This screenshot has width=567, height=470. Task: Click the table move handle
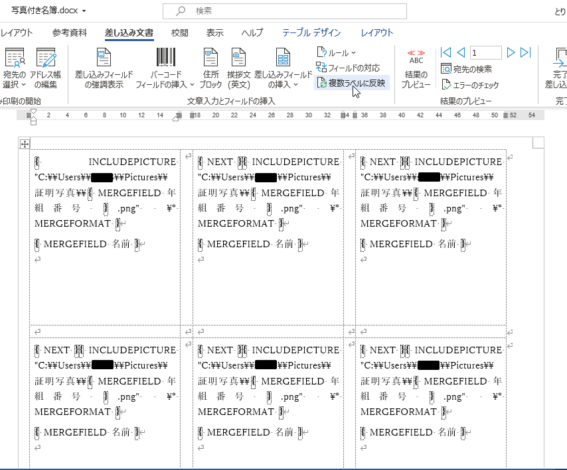coord(25,145)
